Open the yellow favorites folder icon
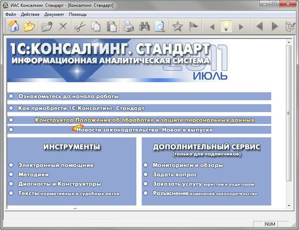 coord(29,27)
